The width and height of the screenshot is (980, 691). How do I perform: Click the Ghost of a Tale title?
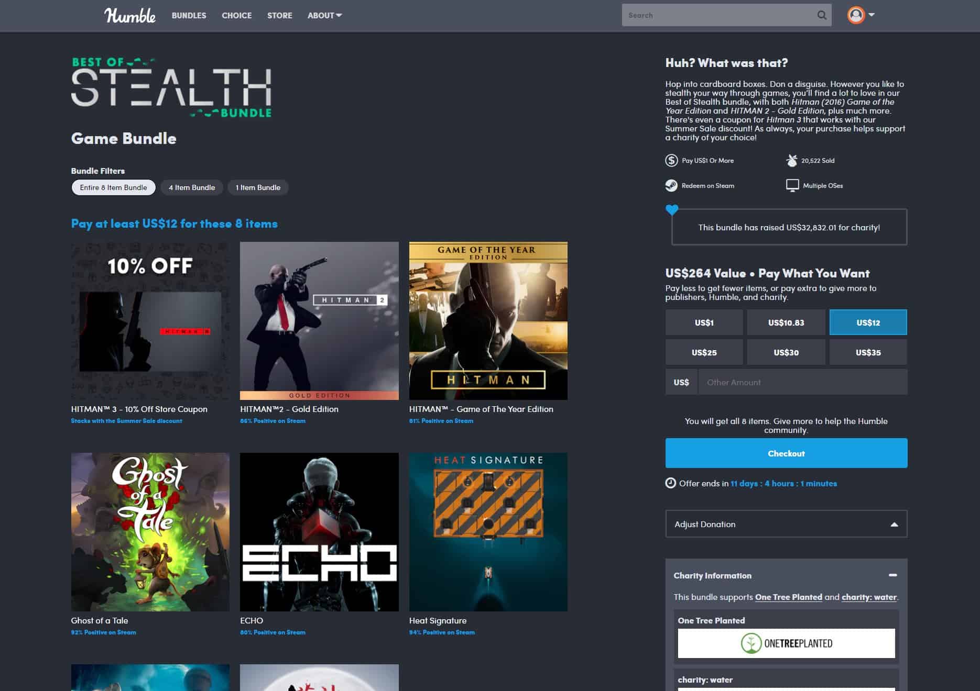[100, 620]
